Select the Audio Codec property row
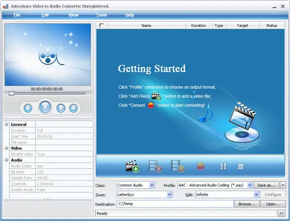The width and height of the screenshot is (290, 221). (51, 166)
